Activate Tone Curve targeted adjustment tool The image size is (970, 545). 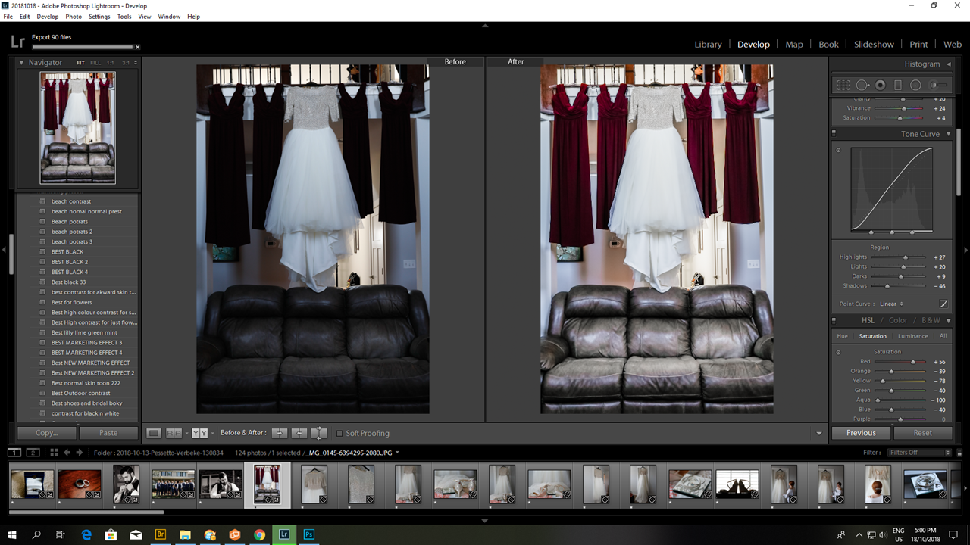click(838, 150)
